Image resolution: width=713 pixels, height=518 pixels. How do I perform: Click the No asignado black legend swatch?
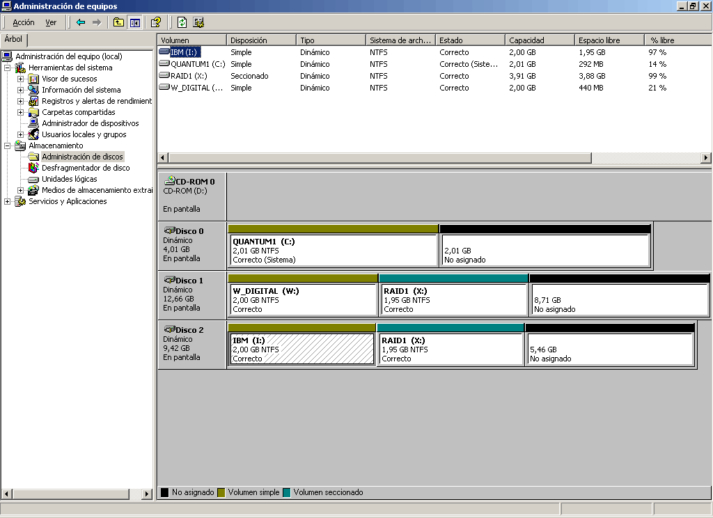164,492
